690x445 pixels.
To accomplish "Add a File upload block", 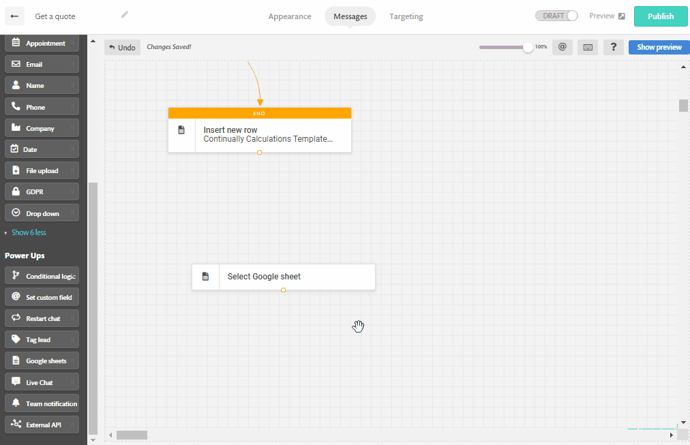I will click(x=42, y=170).
